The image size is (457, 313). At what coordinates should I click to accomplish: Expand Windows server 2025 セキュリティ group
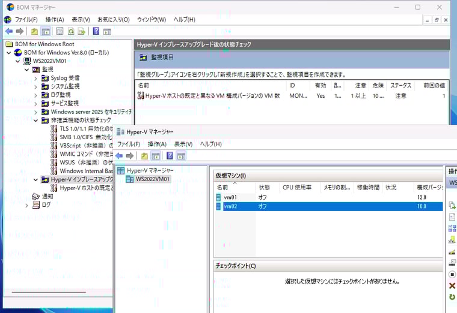pyautogui.click(x=35, y=112)
